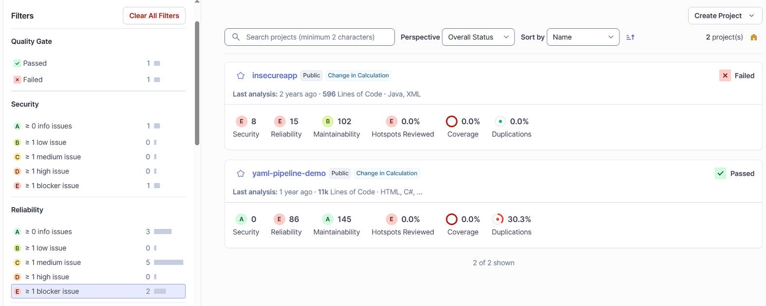Reverse sort order with the sort direction icon

click(630, 37)
